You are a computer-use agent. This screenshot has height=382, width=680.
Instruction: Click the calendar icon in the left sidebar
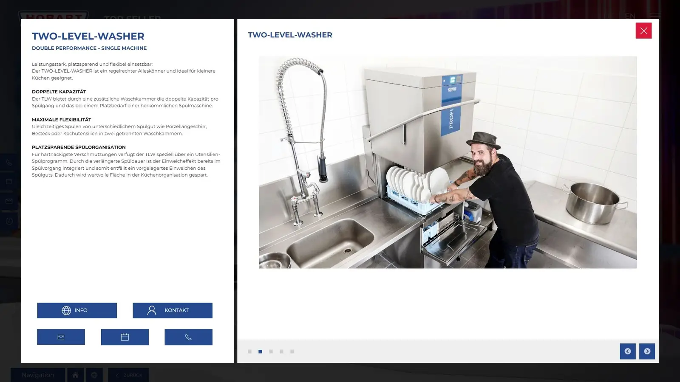pyautogui.click(x=9, y=182)
